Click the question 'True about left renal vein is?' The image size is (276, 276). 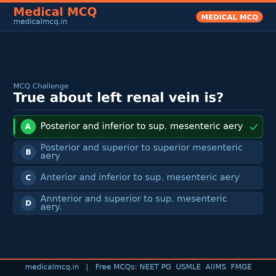pos(118,98)
